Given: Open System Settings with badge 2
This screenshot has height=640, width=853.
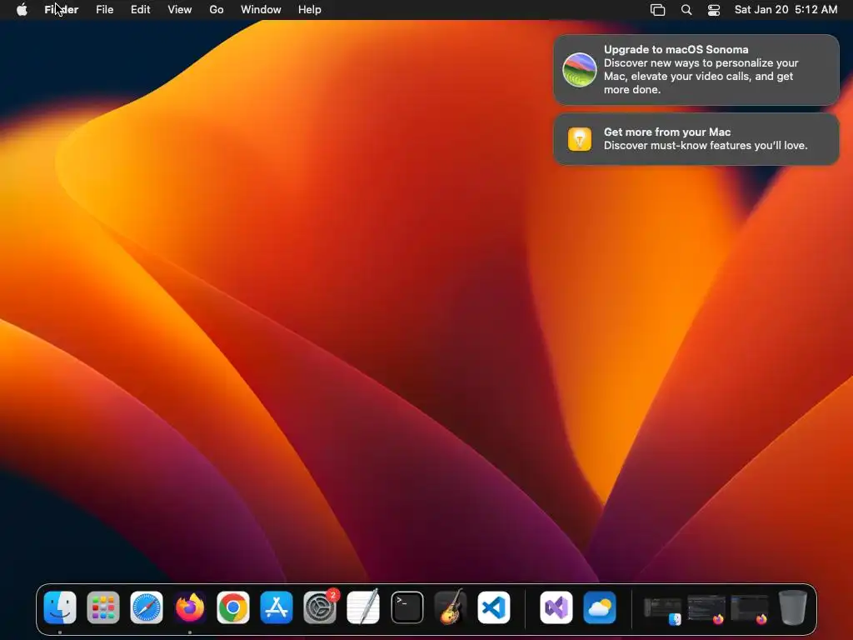Looking at the screenshot, I should tap(320, 607).
